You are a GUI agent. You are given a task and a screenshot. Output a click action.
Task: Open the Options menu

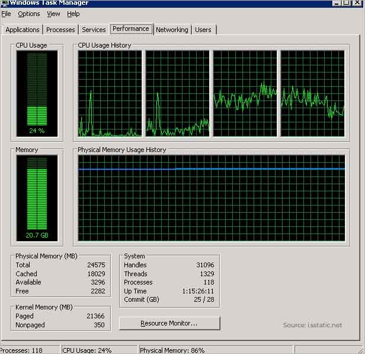click(x=29, y=14)
